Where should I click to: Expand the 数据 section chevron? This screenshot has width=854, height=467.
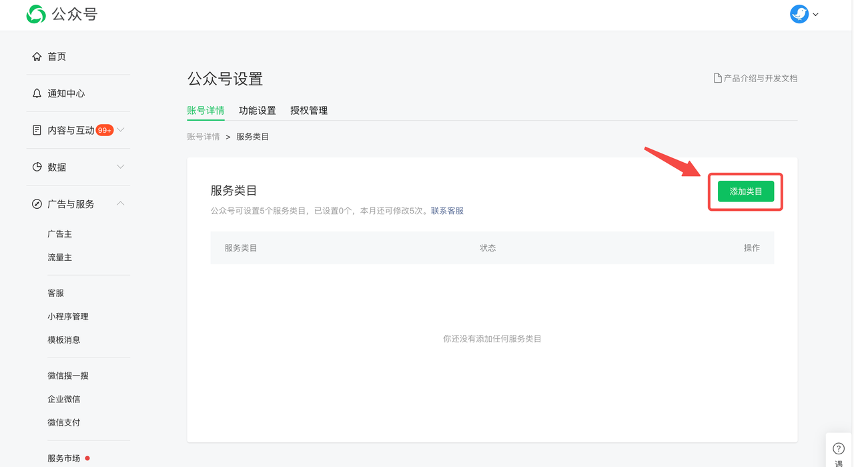pos(121,167)
